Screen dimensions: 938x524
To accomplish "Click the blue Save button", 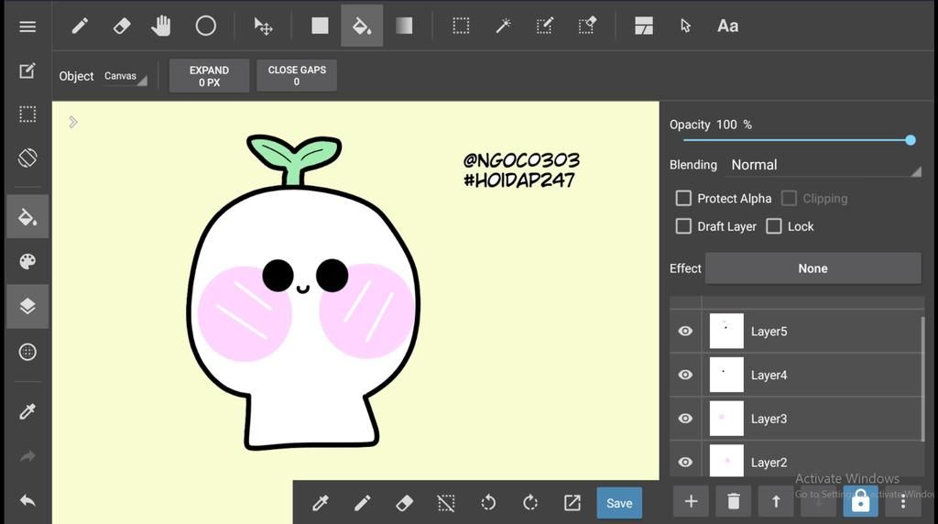I will click(619, 503).
